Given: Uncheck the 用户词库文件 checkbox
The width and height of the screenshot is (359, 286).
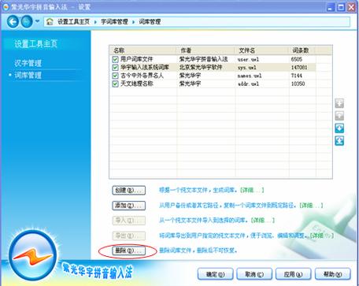Looking at the screenshot, I should 115,59.
